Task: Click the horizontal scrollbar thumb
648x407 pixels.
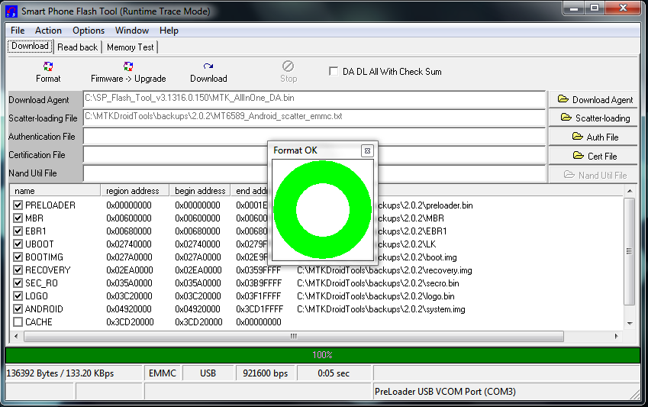Action: click(x=293, y=336)
